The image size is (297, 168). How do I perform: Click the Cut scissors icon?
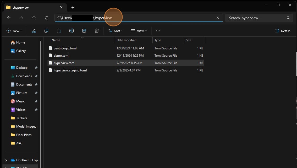pos(34,31)
